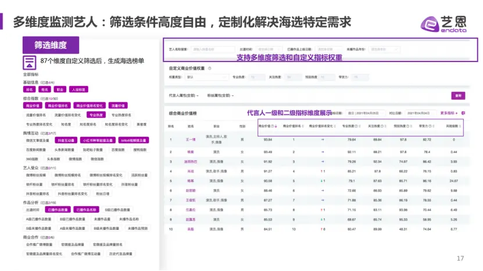Click the 全部指标 heading
This screenshot has width=483, height=271.
31,74
